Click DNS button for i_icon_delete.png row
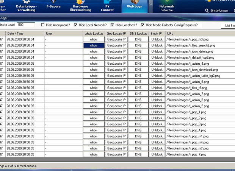 [x=138, y=51]
